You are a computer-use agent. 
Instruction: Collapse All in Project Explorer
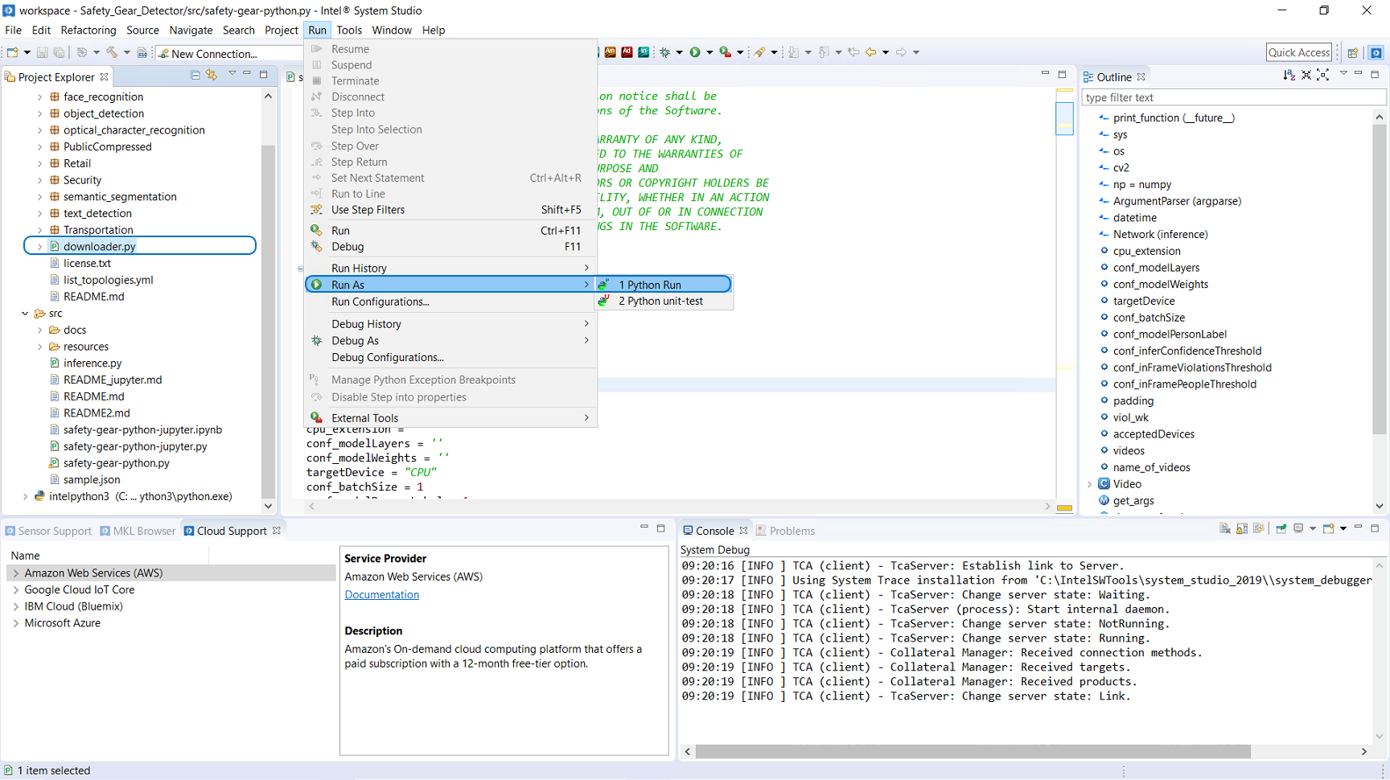coord(195,75)
